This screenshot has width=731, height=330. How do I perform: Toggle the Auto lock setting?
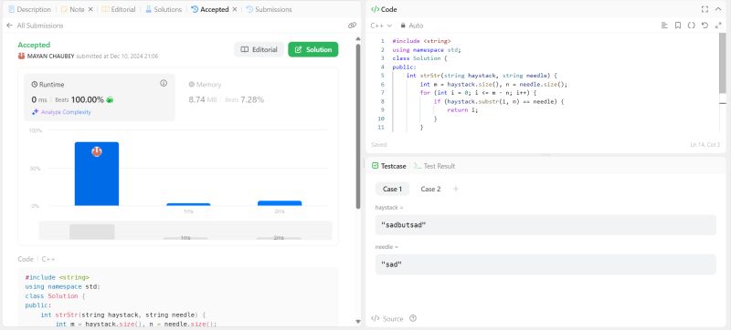tap(412, 26)
